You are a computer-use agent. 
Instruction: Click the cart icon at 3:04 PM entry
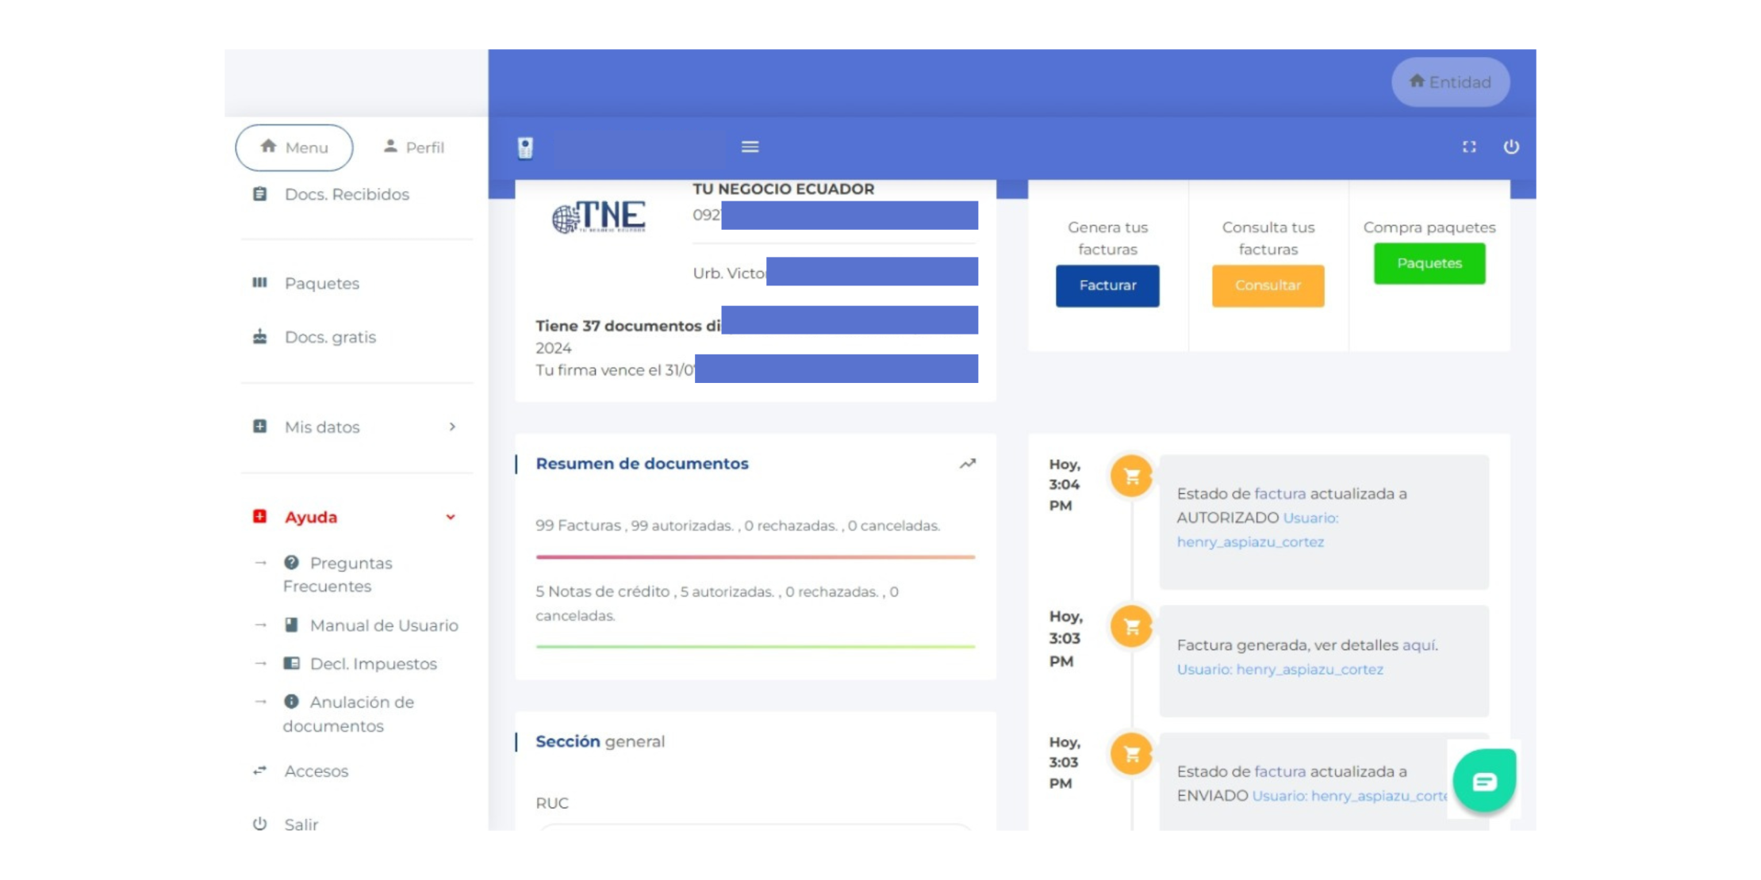click(x=1131, y=476)
